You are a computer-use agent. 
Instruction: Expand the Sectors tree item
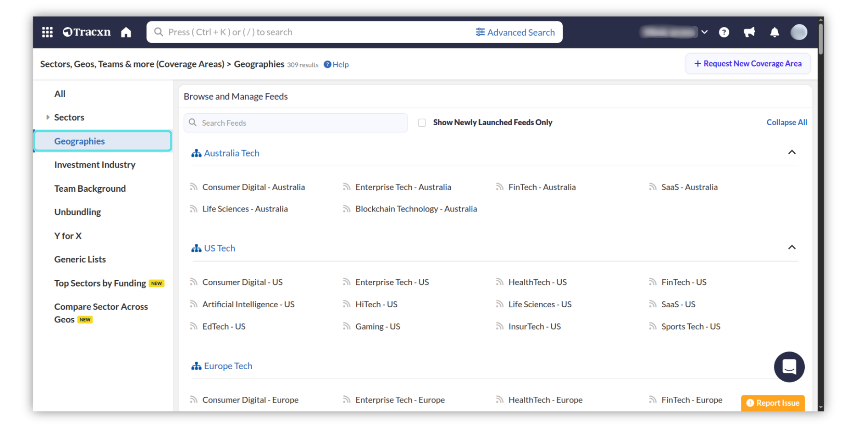click(x=48, y=117)
